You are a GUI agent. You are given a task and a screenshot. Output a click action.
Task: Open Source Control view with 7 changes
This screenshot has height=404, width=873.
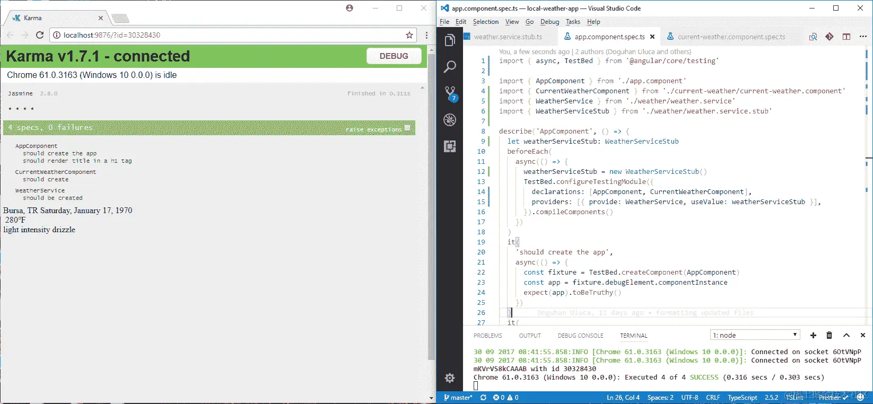pos(450,94)
